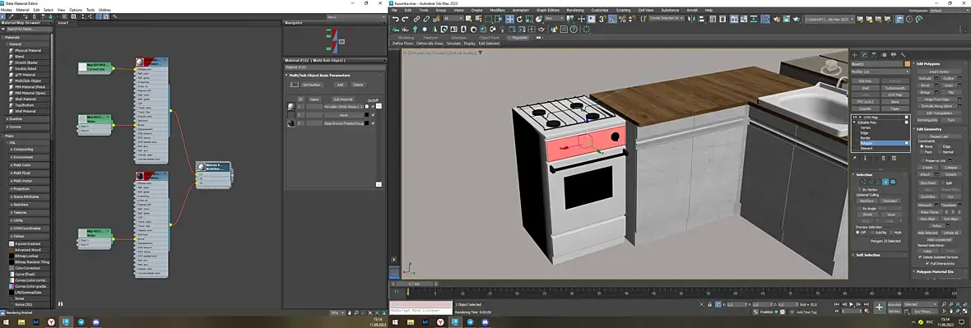Click the Box003 object color swatch
The image size is (971, 328).
click(907, 64)
